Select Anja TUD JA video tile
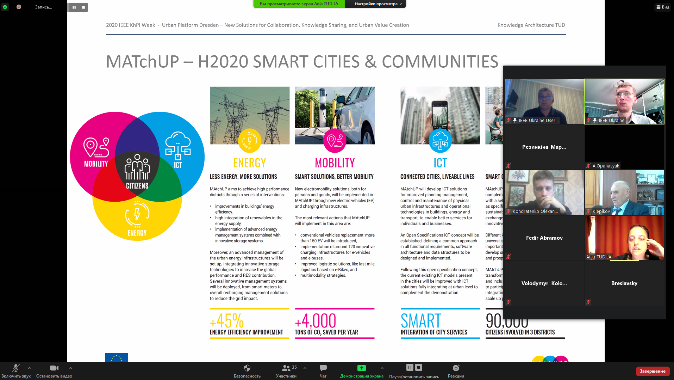Image resolution: width=674 pixels, height=380 pixels. 624,238
